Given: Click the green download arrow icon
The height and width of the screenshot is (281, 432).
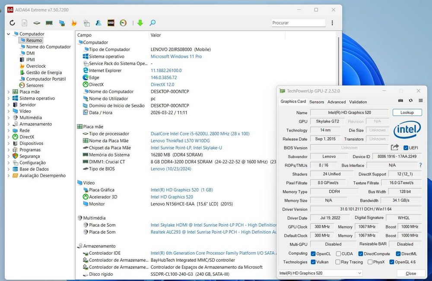Looking at the screenshot, I should [140, 23].
